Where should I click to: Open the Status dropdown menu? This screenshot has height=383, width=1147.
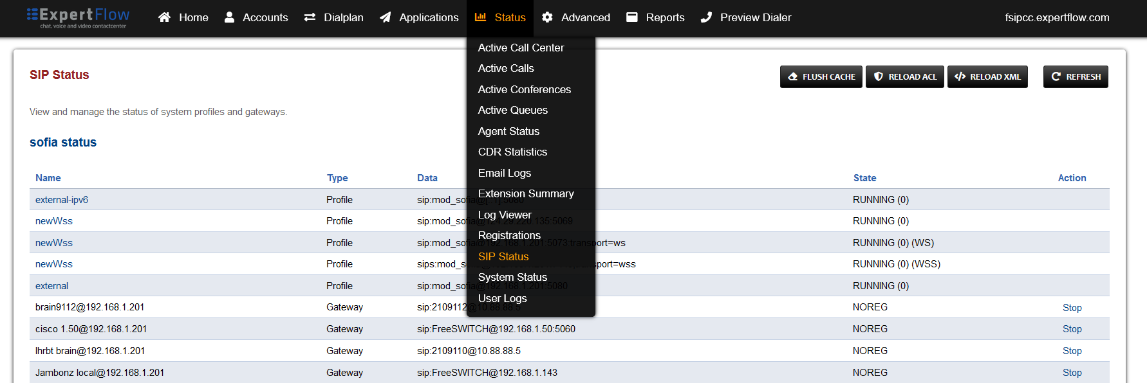tap(500, 17)
